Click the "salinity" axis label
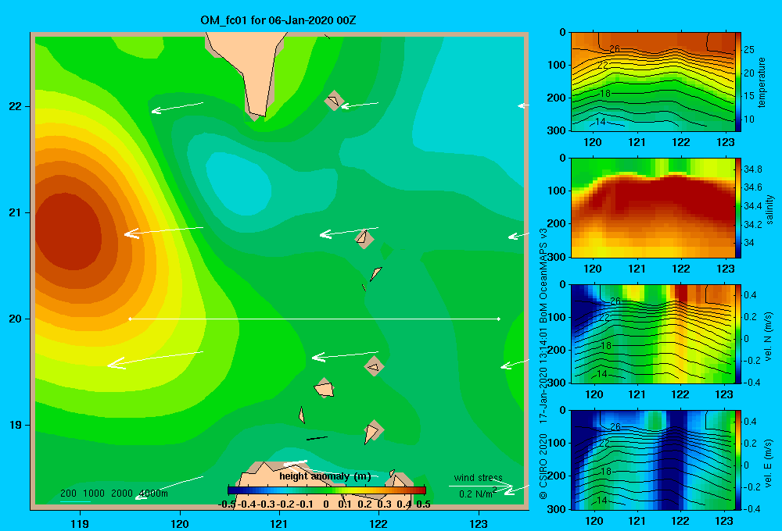Viewport: 782px width, 531px height. click(769, 209)
